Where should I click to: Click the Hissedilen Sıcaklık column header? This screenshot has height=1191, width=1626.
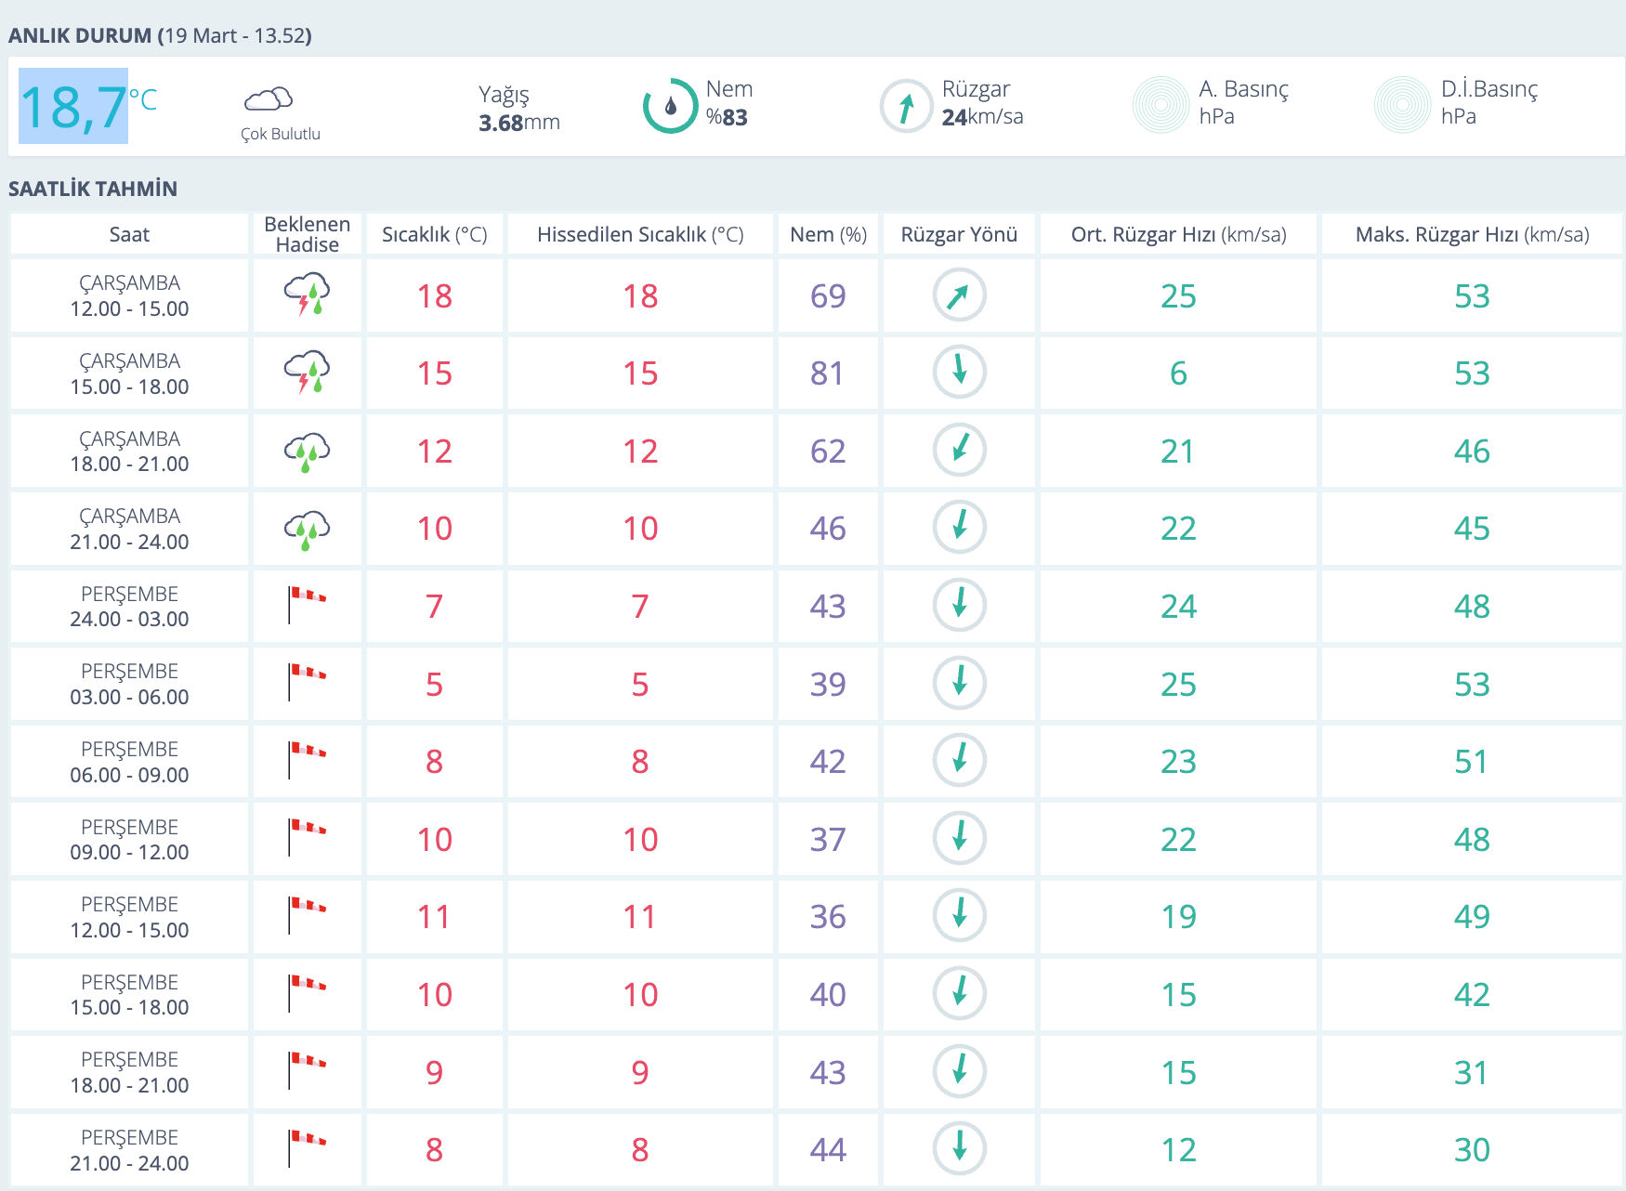pyautogui.click(x=640, y=234)
